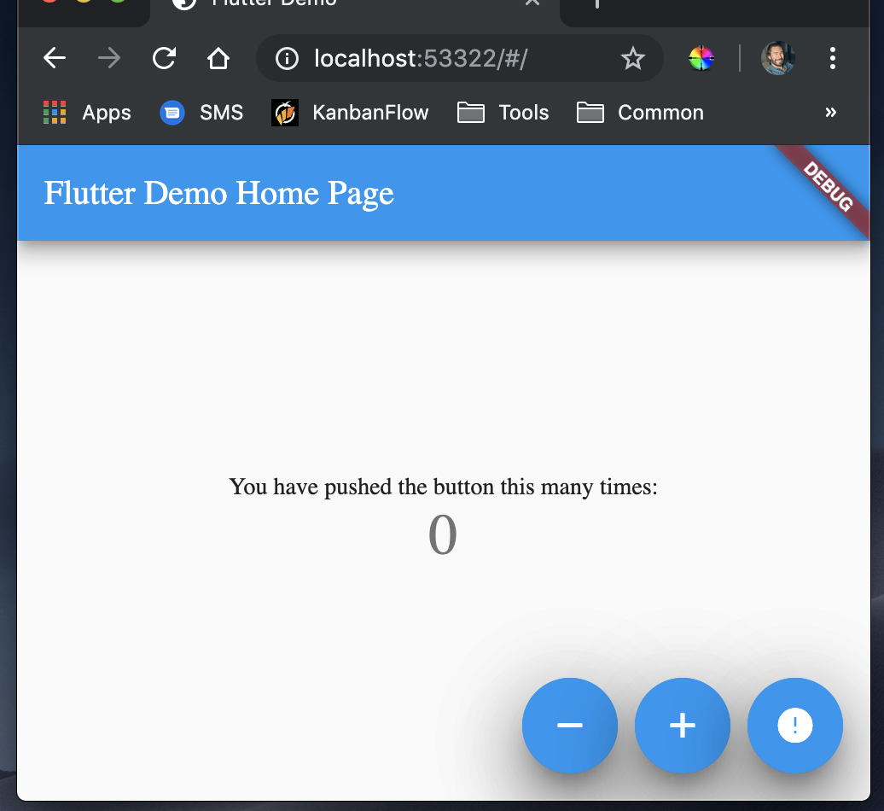Click the browser forward arrow
Viewport: 884px width, 811px height.
pos(109,58)
